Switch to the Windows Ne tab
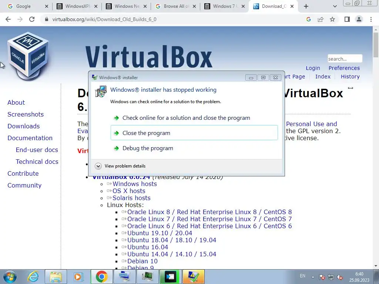This screenshot has height=284, width=379. click(x=127, y=6)
